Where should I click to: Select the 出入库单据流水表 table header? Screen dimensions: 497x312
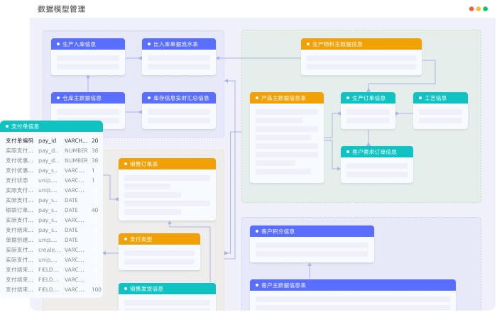tap(179, 44)
